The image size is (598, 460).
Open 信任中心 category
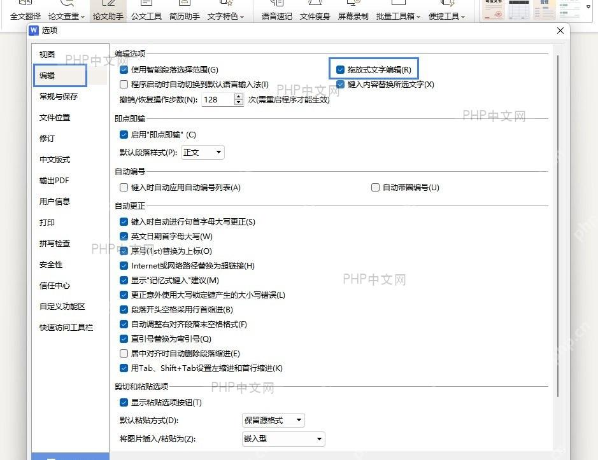click(x=55, y=286)
